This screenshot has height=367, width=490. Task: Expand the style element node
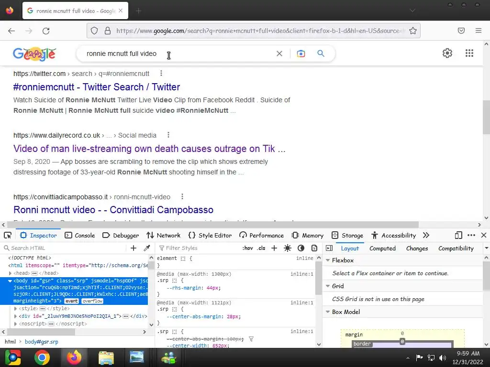15,308
